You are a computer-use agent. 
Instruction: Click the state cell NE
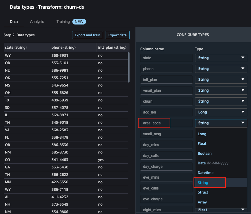pyautogui.click(x=7, y=70)
